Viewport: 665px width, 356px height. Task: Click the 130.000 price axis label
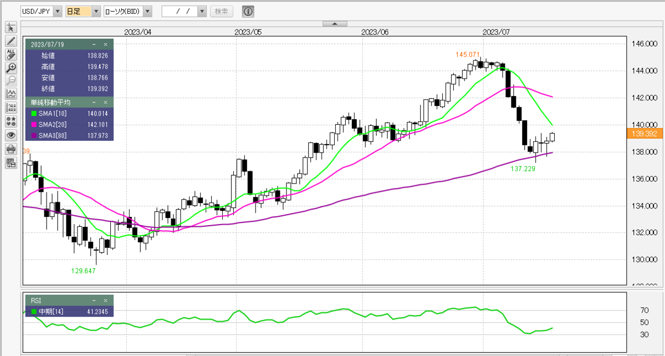coord(644,260)
